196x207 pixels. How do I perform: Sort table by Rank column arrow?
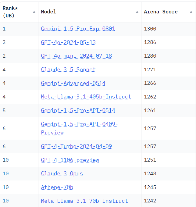point(34,12)
